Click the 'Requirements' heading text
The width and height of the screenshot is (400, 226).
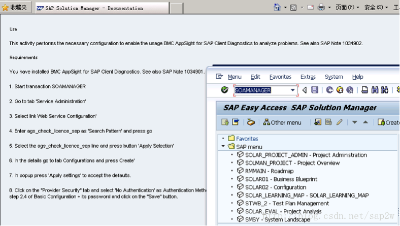click(23, 57)
